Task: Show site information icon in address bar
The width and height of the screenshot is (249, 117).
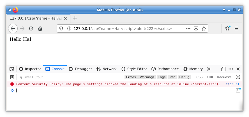Action: (69, 28)
